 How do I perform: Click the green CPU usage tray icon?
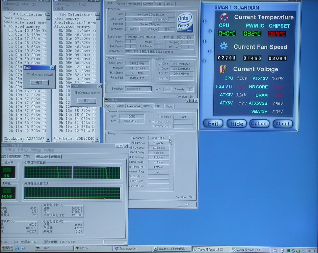[288, 251]
